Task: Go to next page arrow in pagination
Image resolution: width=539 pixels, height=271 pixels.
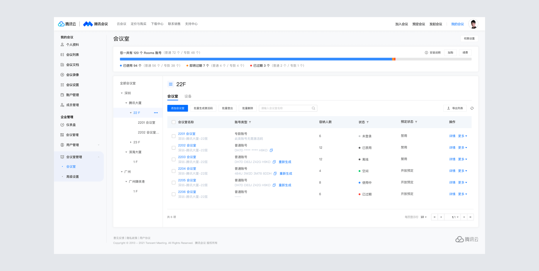Action: coord(464,217)
